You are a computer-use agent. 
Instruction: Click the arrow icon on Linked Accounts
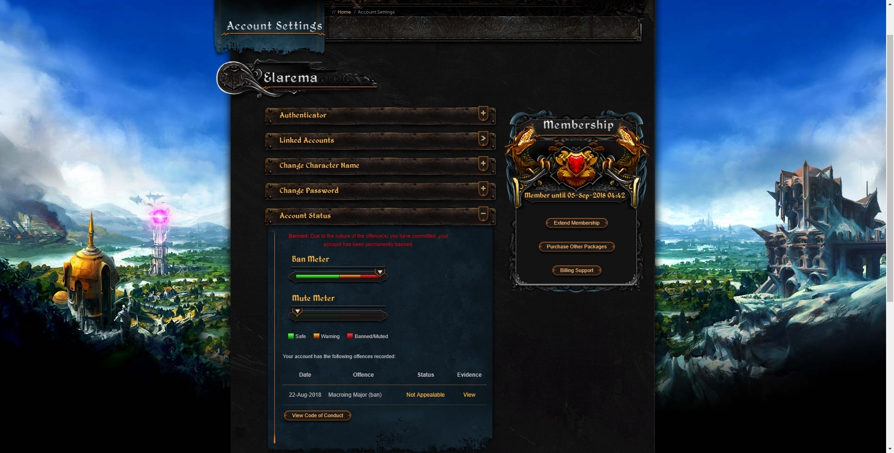[483, 139]
